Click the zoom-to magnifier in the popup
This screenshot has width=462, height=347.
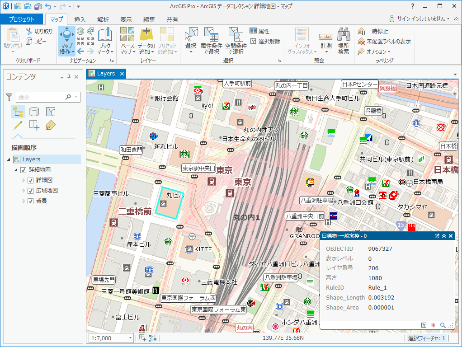(x=443, y=325)
